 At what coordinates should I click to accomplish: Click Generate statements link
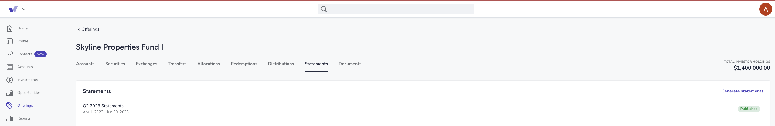(x=742, y=91)
